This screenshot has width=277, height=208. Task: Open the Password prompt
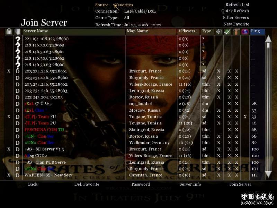141,184
